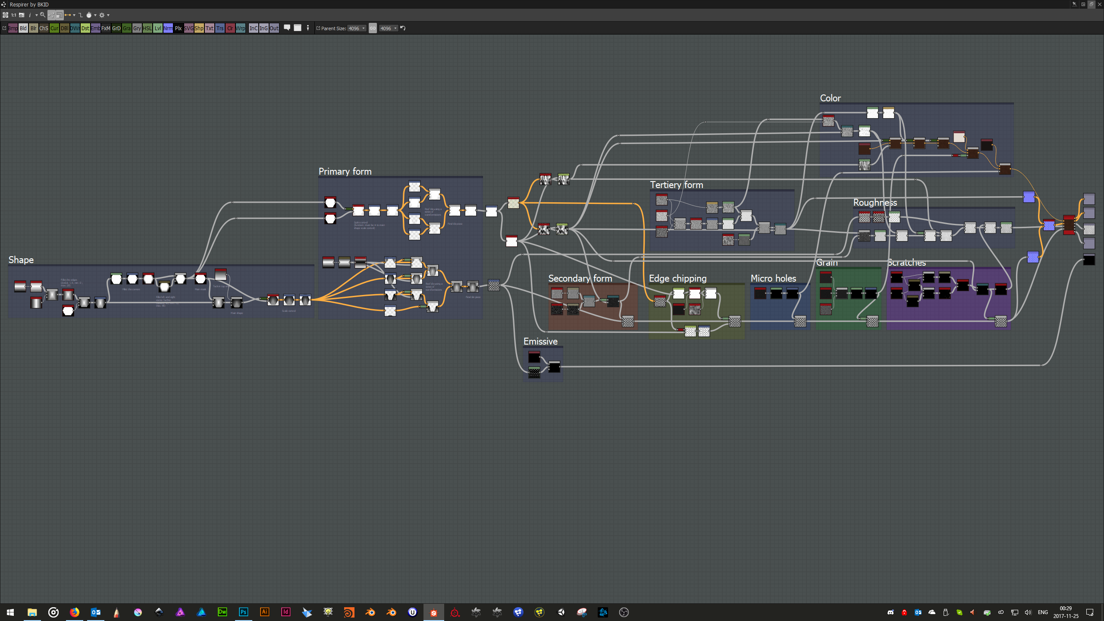1104x621 pixels.
Task: Toggle the second highlighted graph display button
Action: pyautogui.click(x=60, y=15)
